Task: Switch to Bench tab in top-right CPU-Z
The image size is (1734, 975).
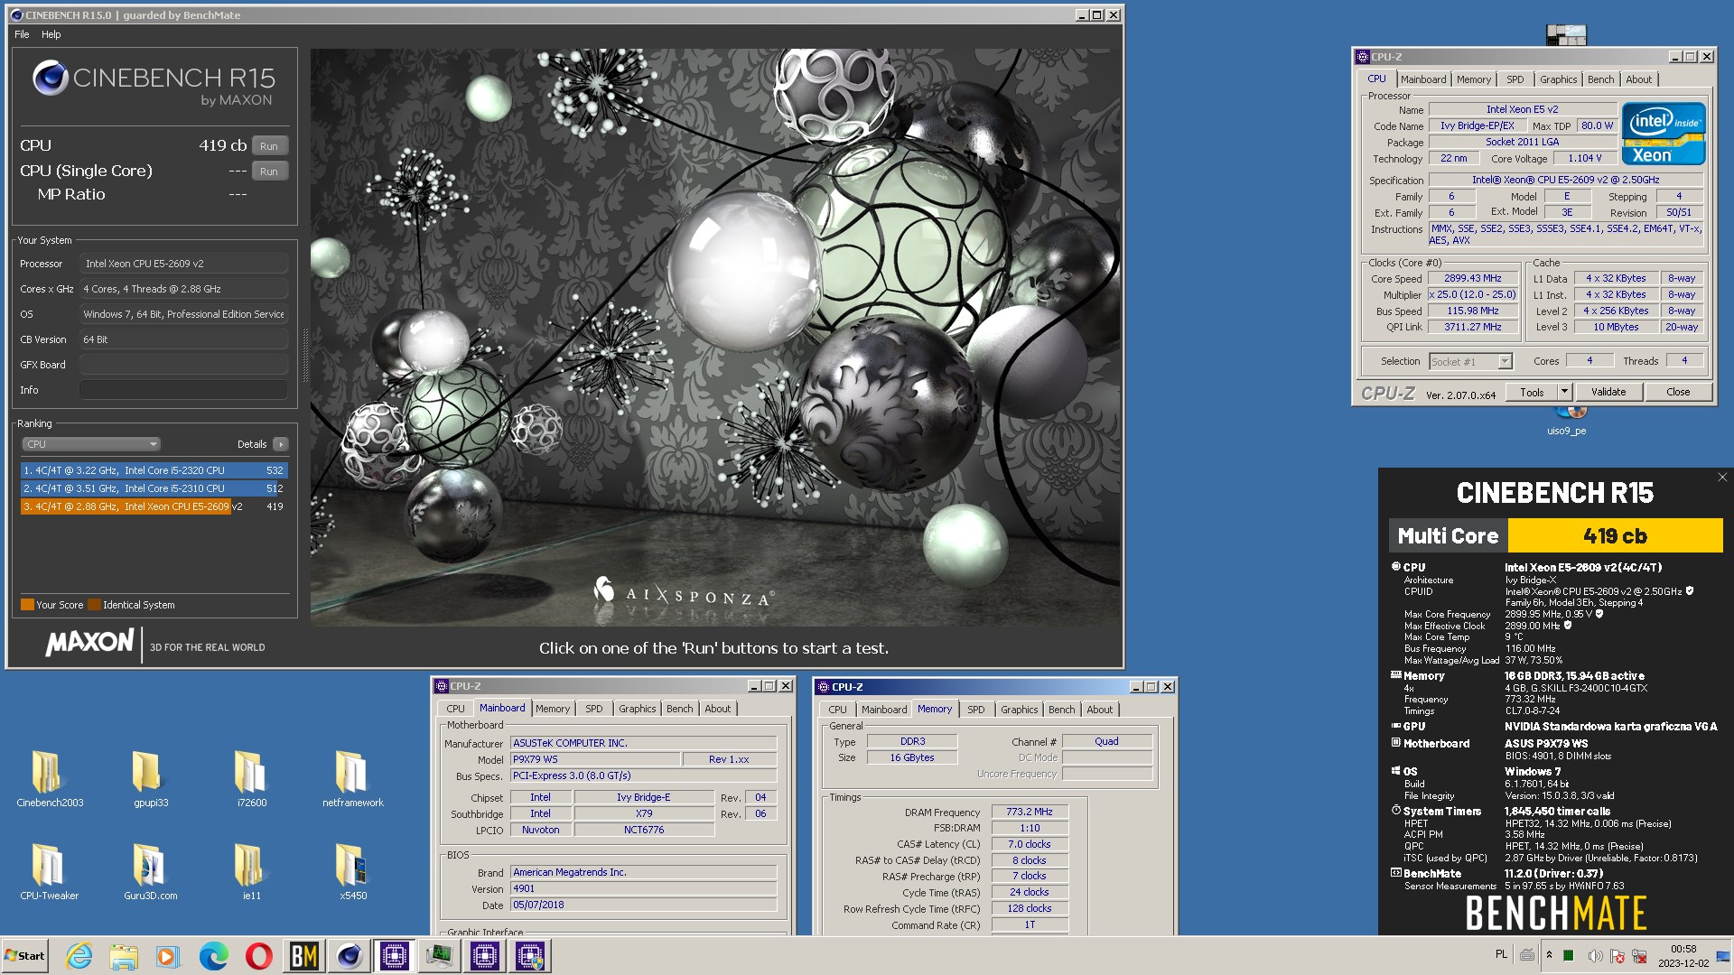Action: point(1600,79)
